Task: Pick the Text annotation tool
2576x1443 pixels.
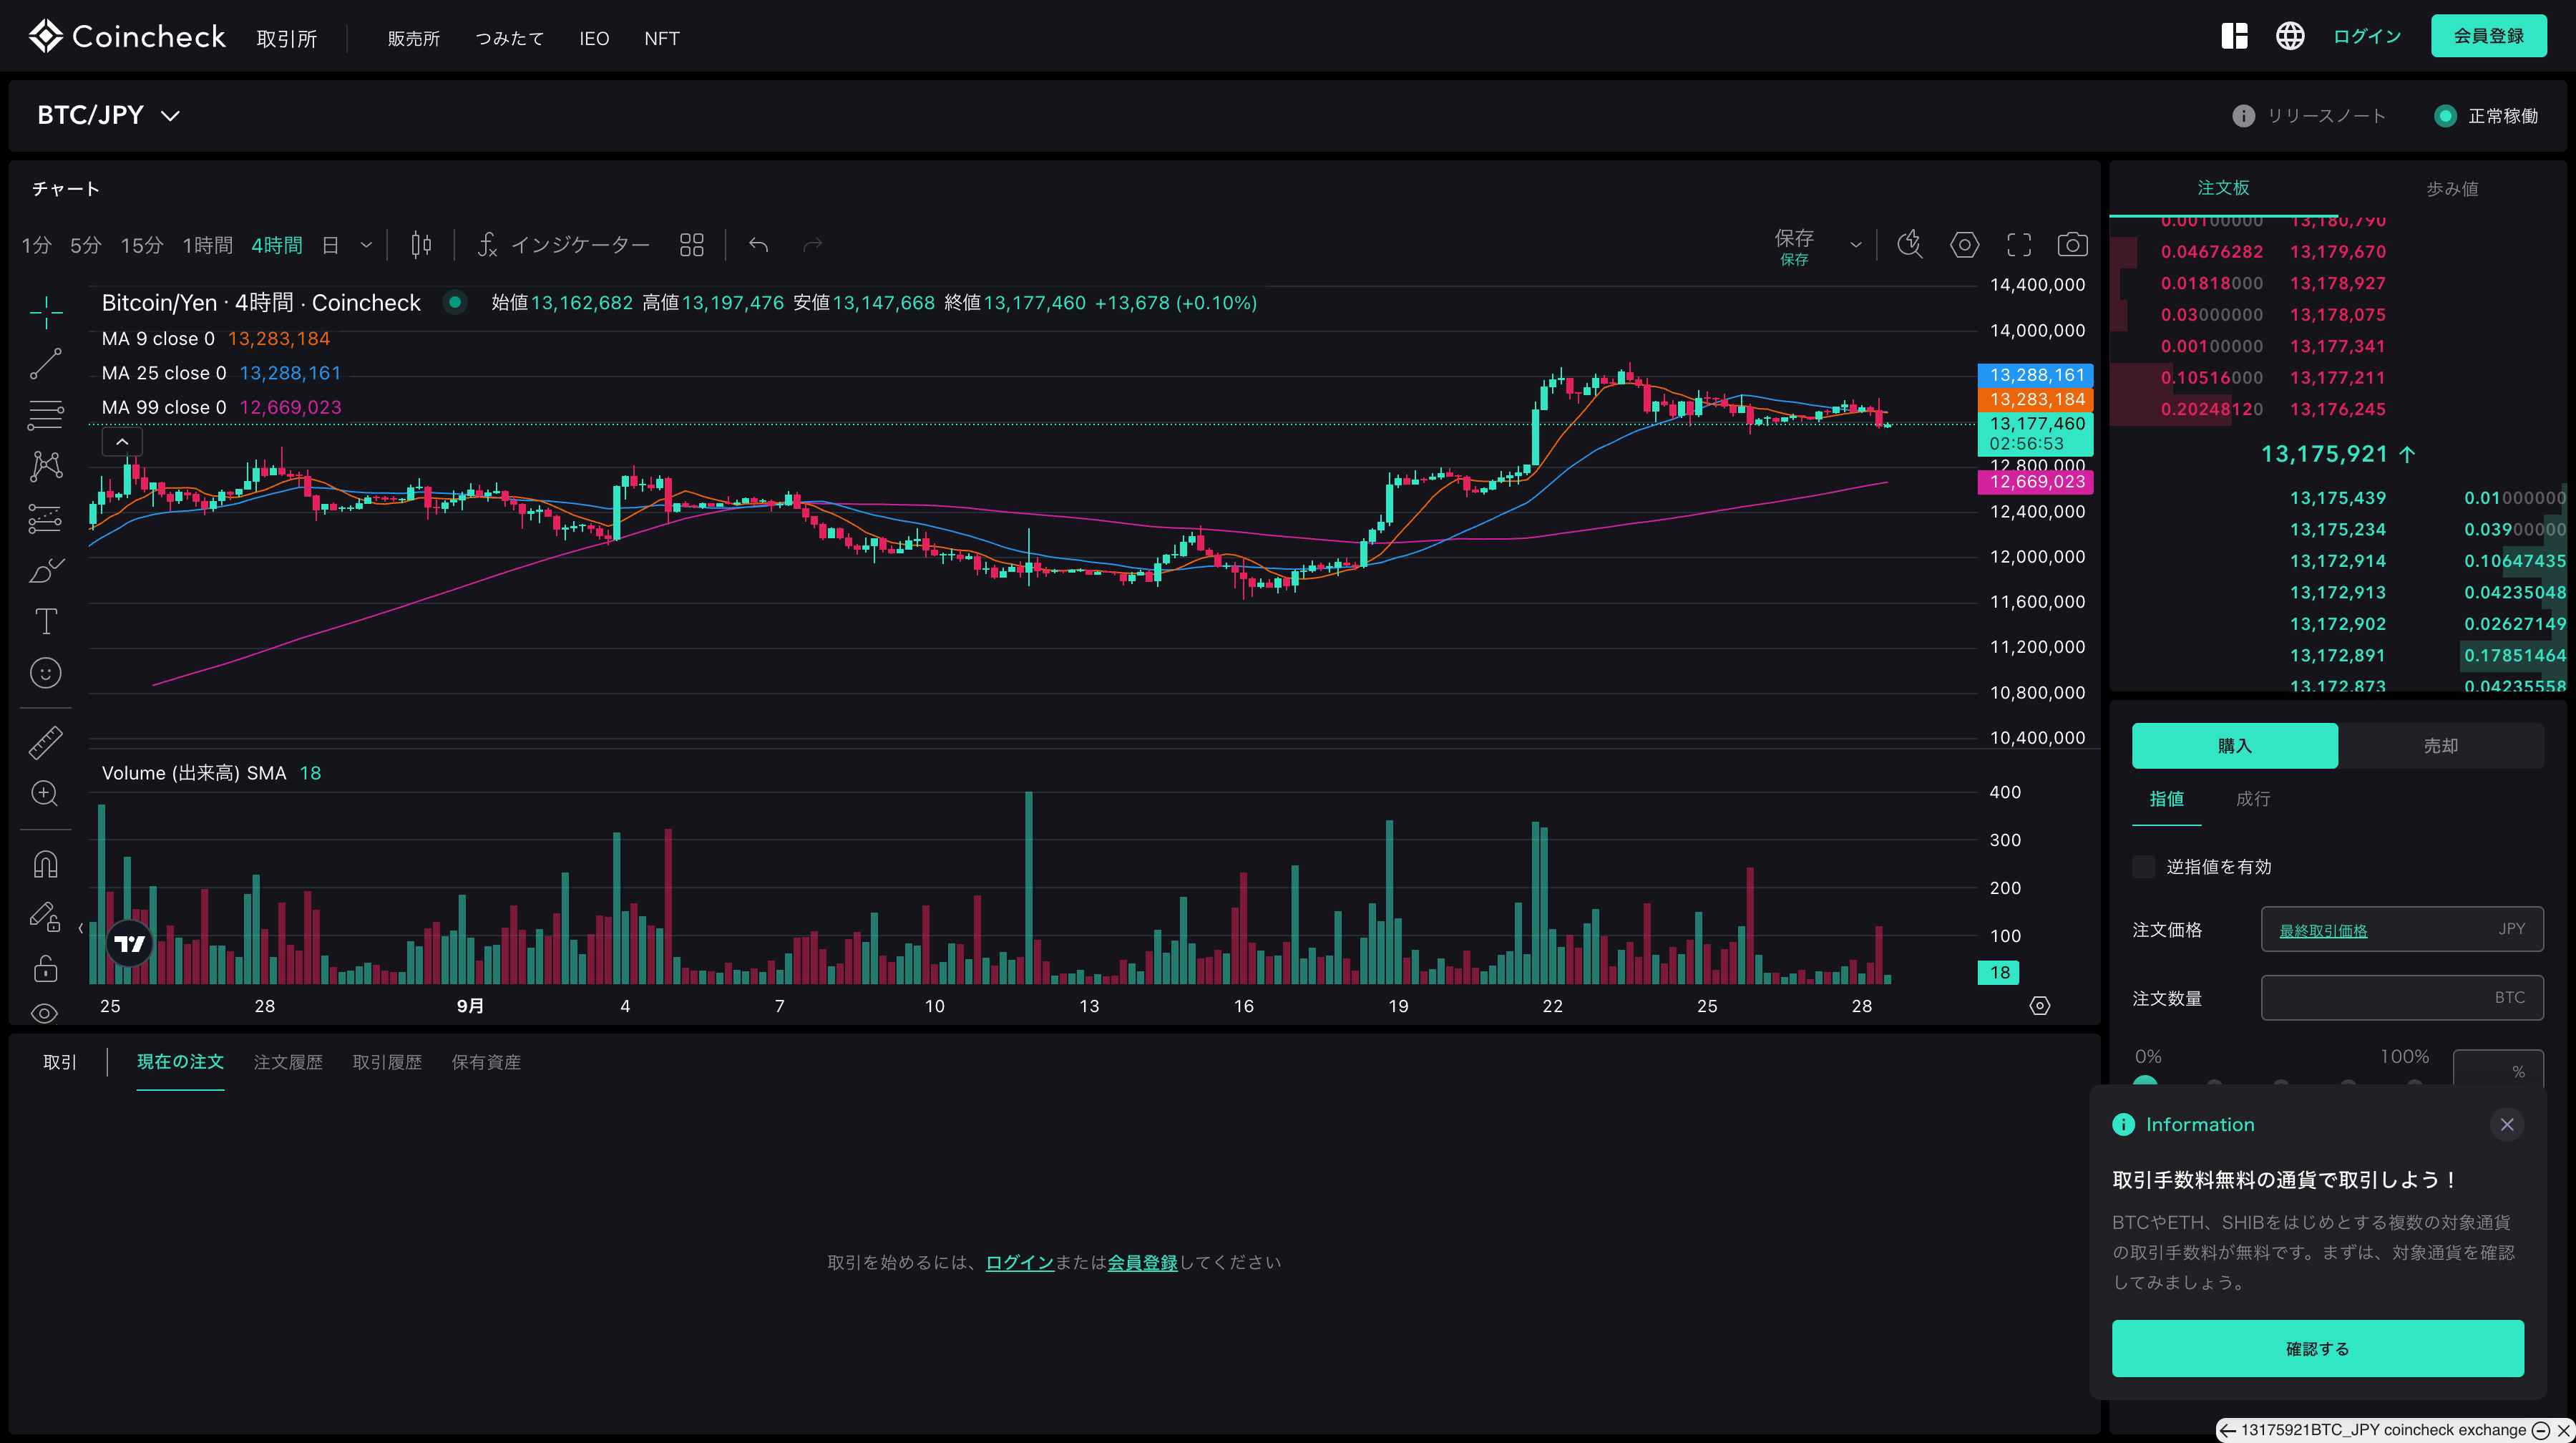Action: [45, 621]
